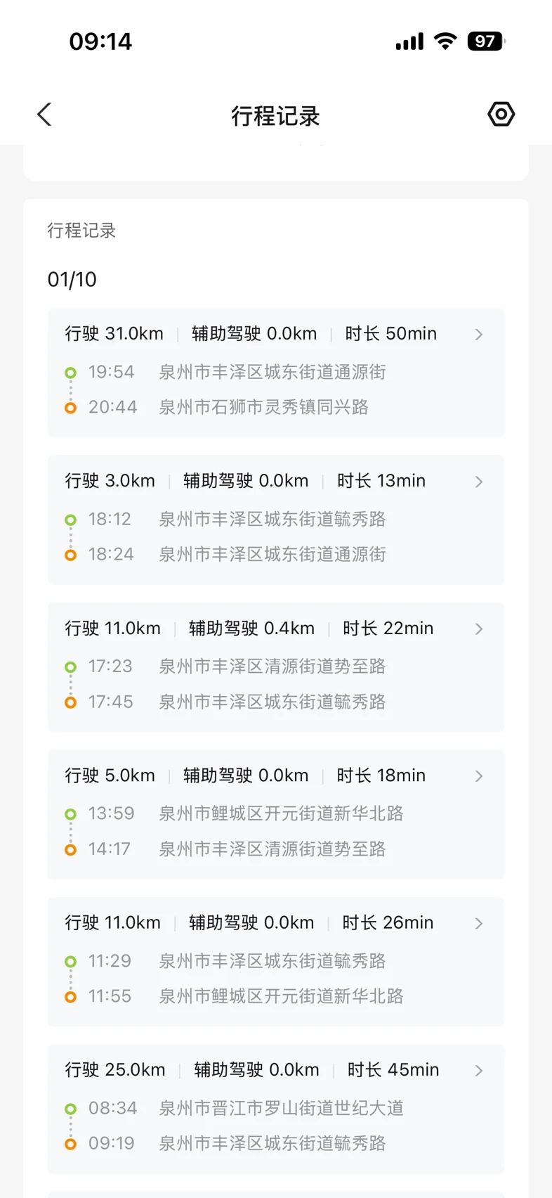Tap orange end dot at 20:44
The width and height of the screenshot is (552, 1198).
[x=70, y=408]
